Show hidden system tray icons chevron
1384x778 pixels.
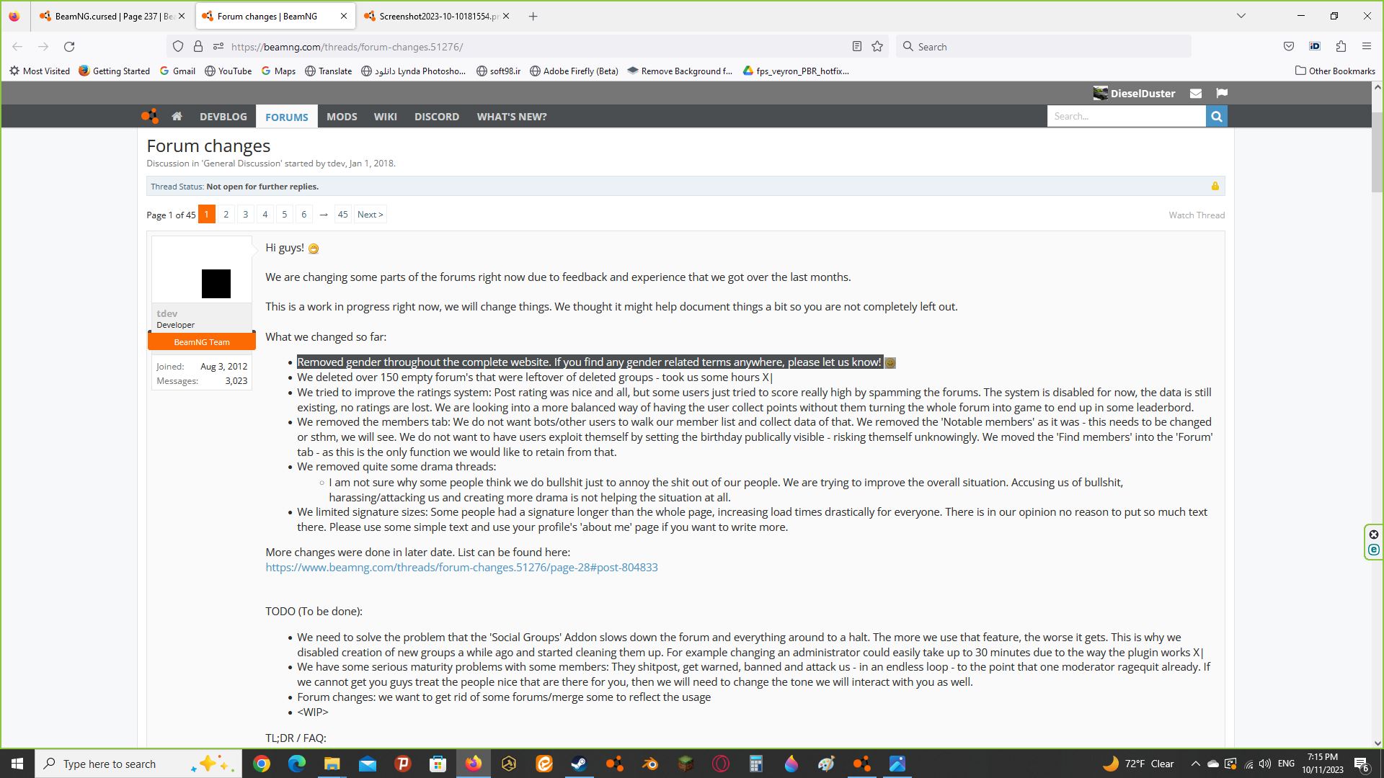pyautogui.click(x=1195, y=764)
